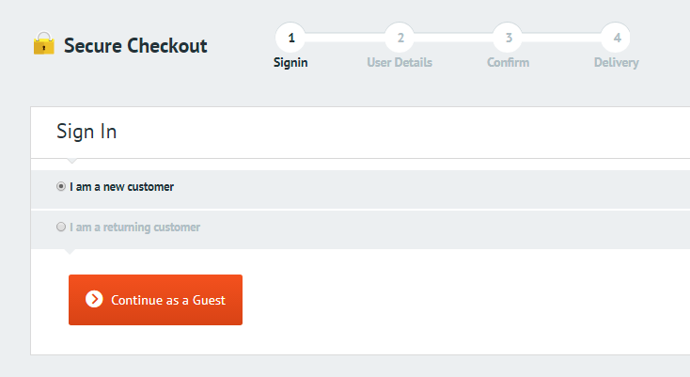Click the "I am a new customer" label text
This screenshot has height=377, width=690.
pyautogui.click(x=121, y=187)
